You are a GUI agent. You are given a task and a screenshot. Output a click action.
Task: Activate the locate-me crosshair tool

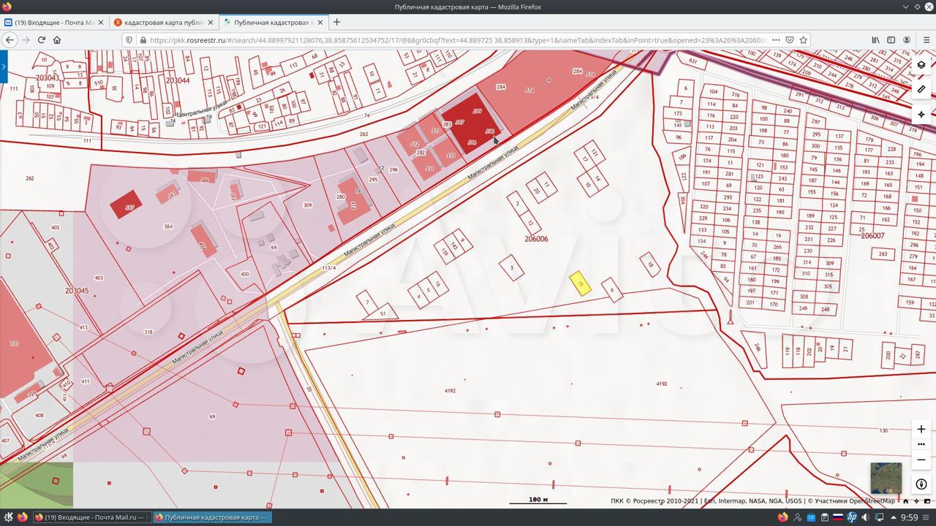pos(921,114)
